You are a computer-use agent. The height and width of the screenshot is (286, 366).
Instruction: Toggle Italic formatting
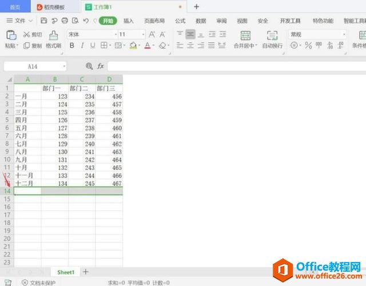pos(82,45)
